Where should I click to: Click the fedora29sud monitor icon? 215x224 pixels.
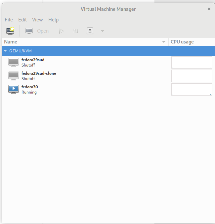point(14,63)
